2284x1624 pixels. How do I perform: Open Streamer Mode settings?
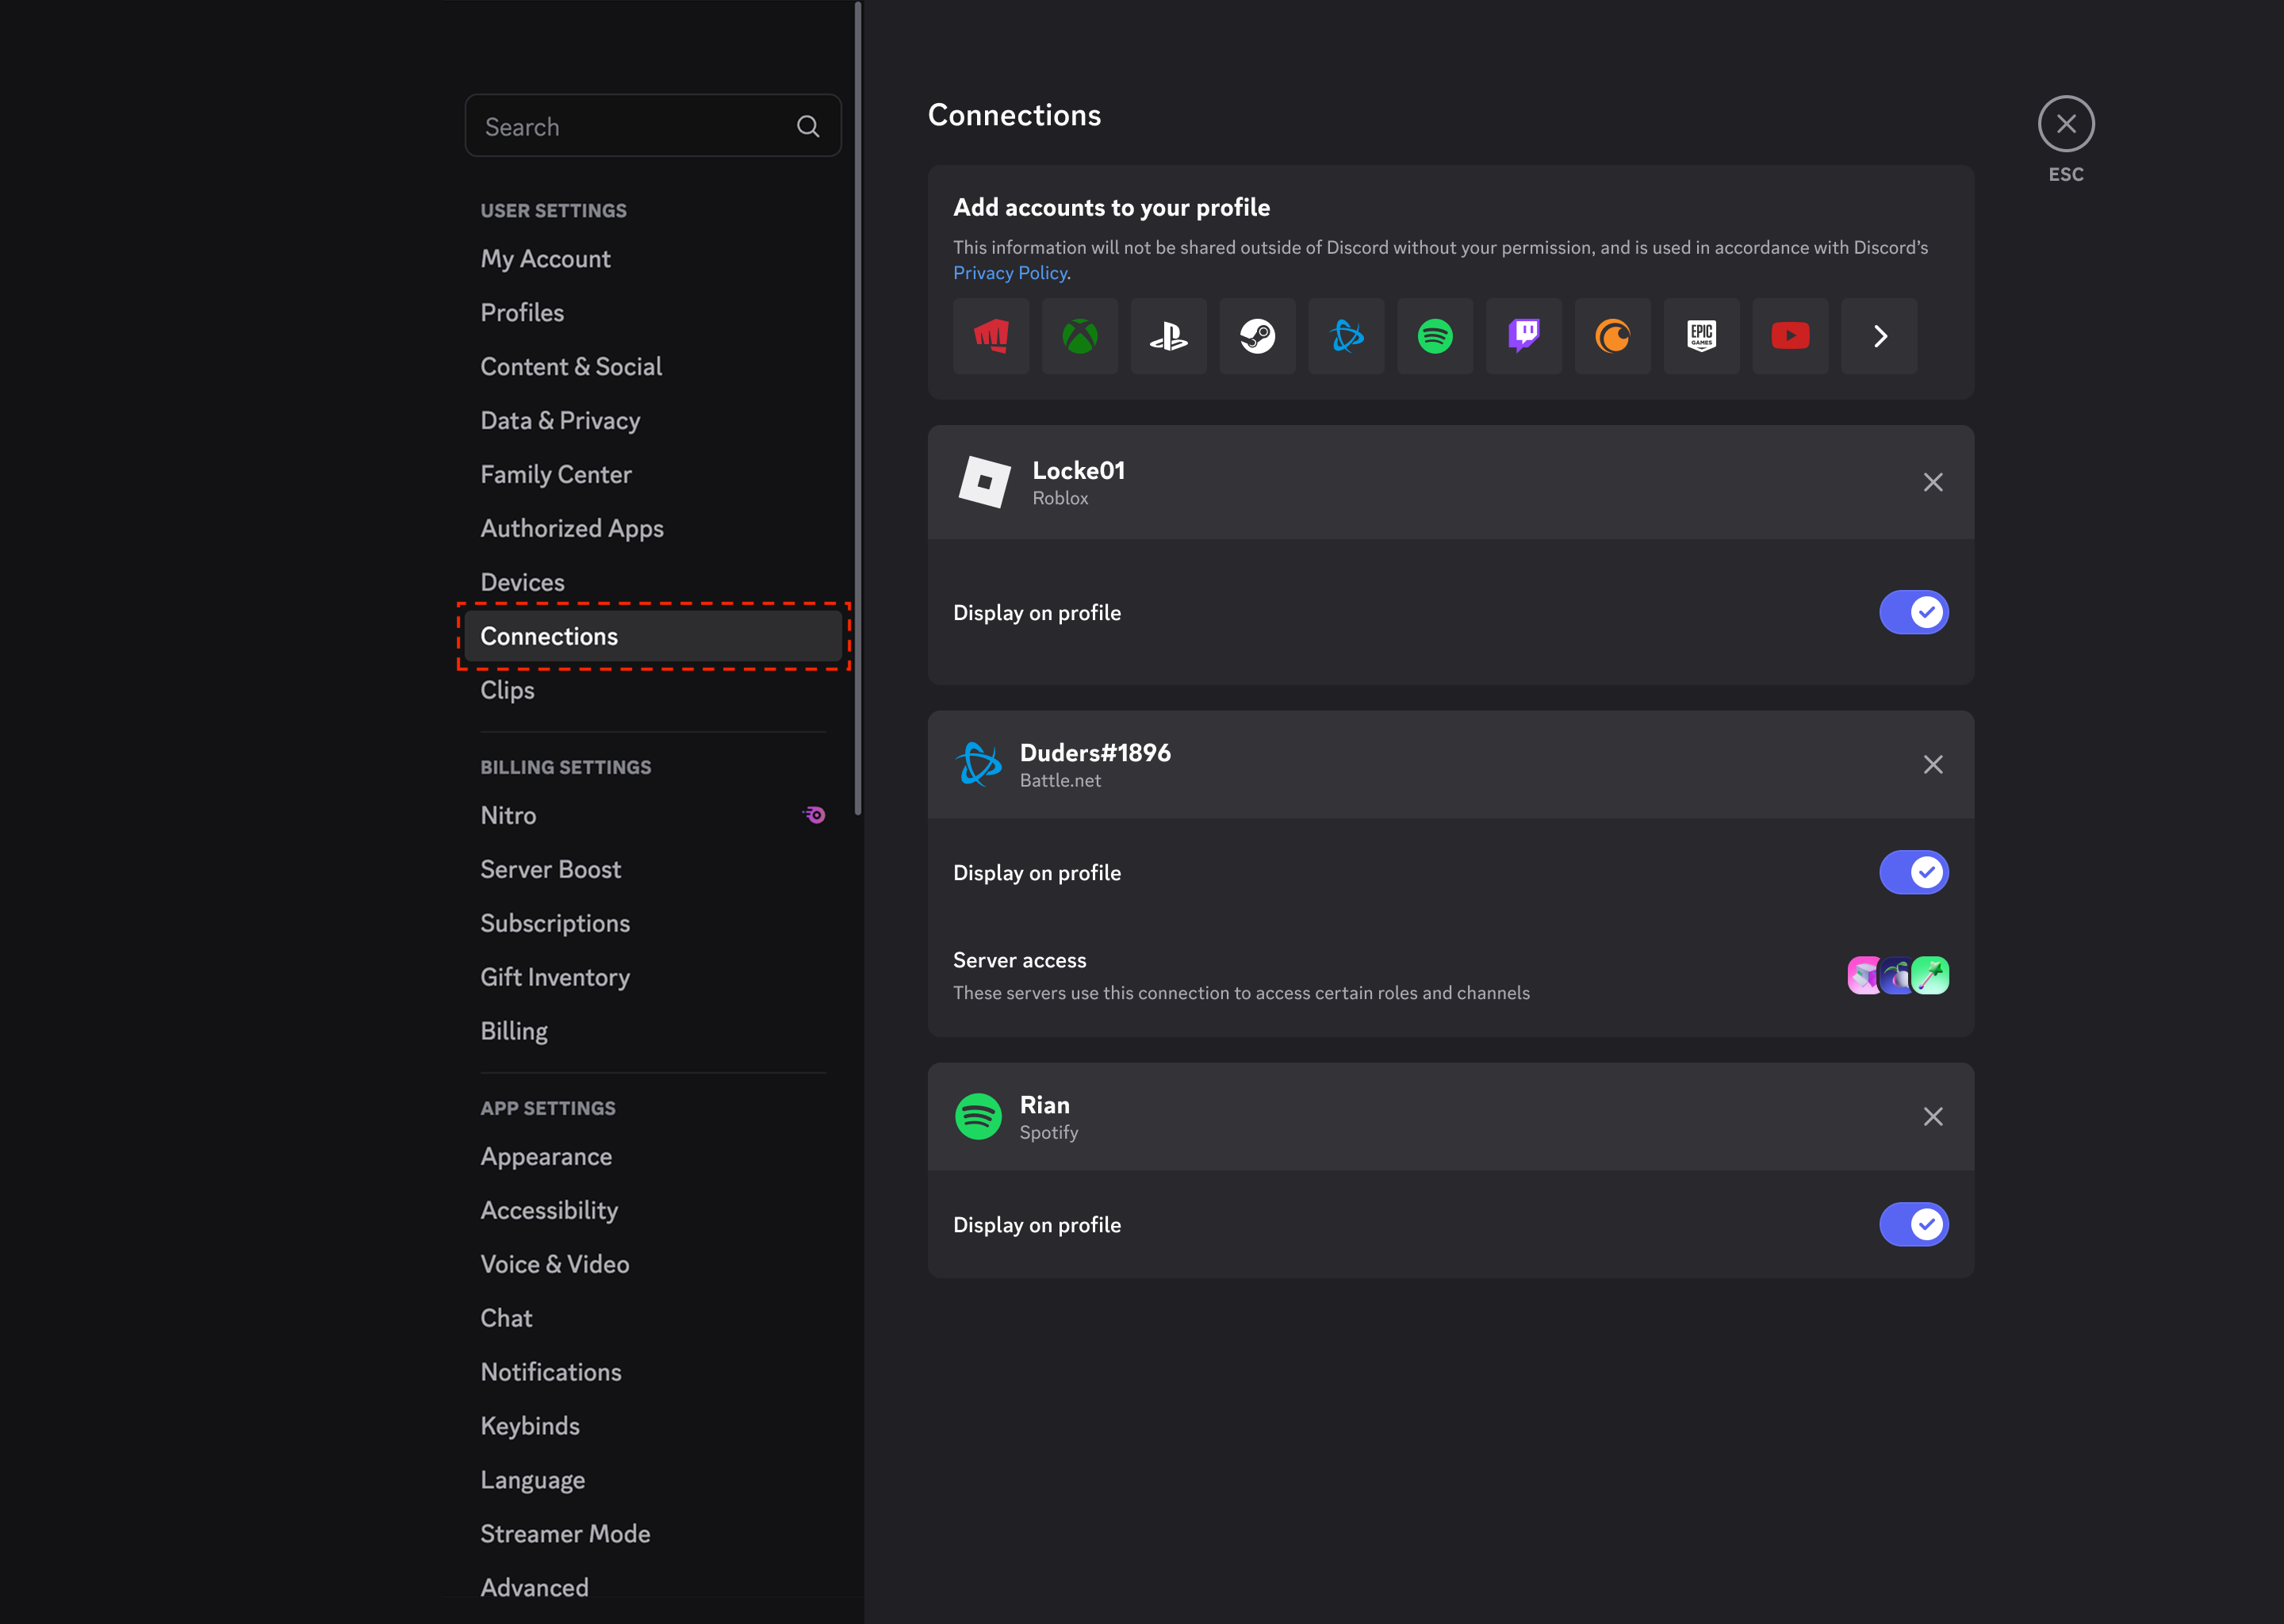tap(652, 1535)
